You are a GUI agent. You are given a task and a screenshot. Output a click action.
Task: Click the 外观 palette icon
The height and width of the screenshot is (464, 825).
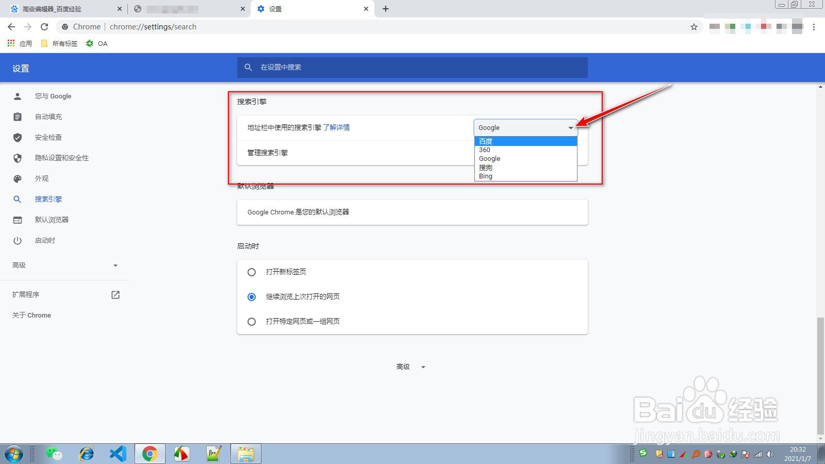click(18, 178)
